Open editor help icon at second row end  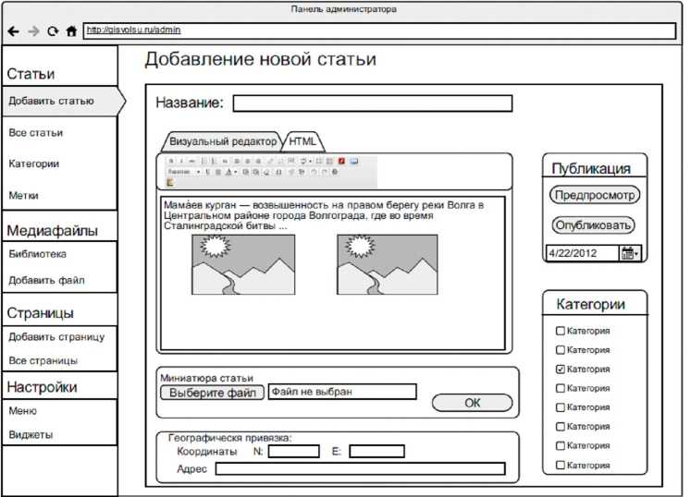point(335,172)
